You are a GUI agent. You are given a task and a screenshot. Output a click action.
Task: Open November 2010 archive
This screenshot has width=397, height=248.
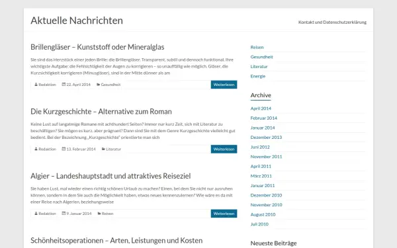click(266, 205)
